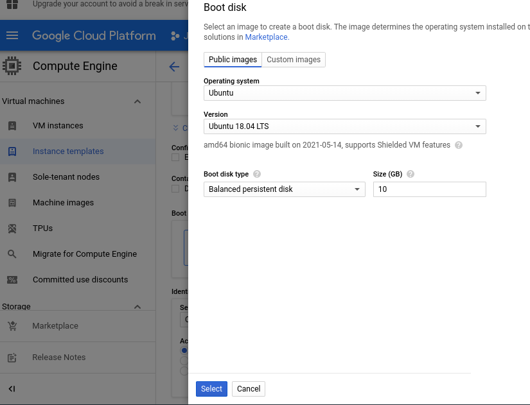530x405 pixels.
Task: Open help for Size (GB)
Action: pyautogui.click(x=411, y=174)
